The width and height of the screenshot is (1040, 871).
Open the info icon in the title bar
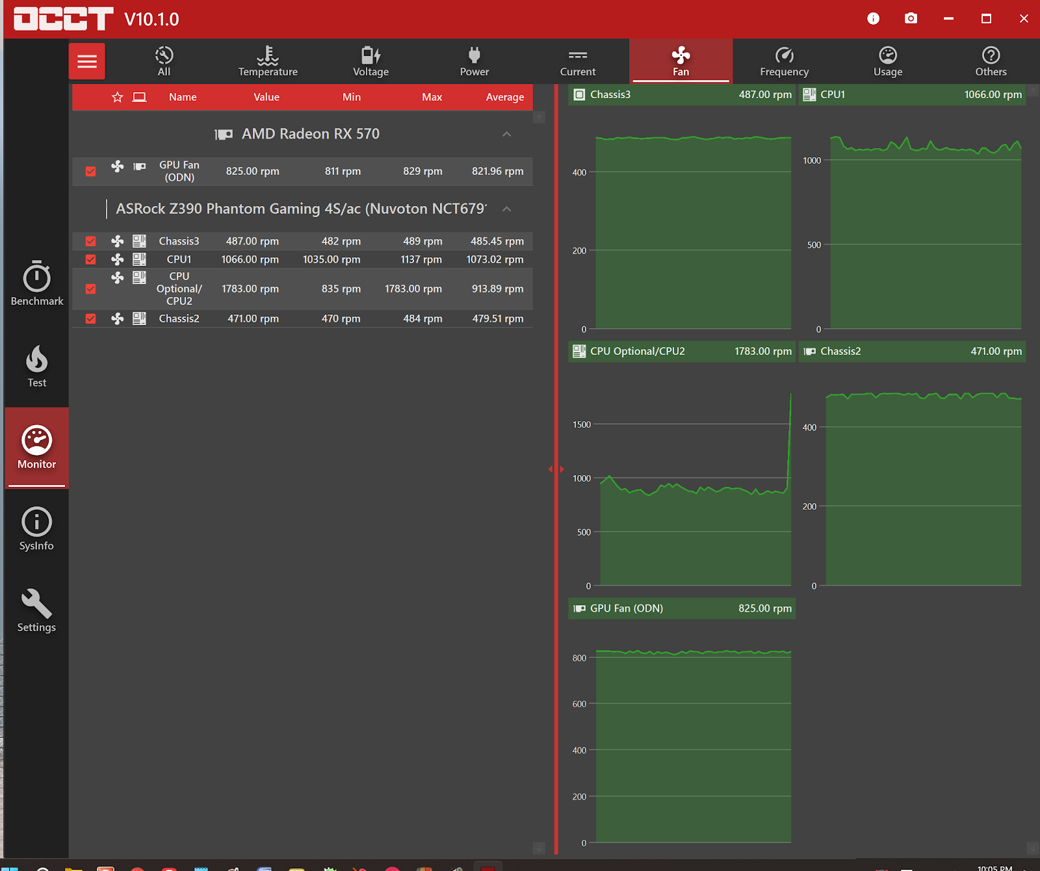(874, 19)
